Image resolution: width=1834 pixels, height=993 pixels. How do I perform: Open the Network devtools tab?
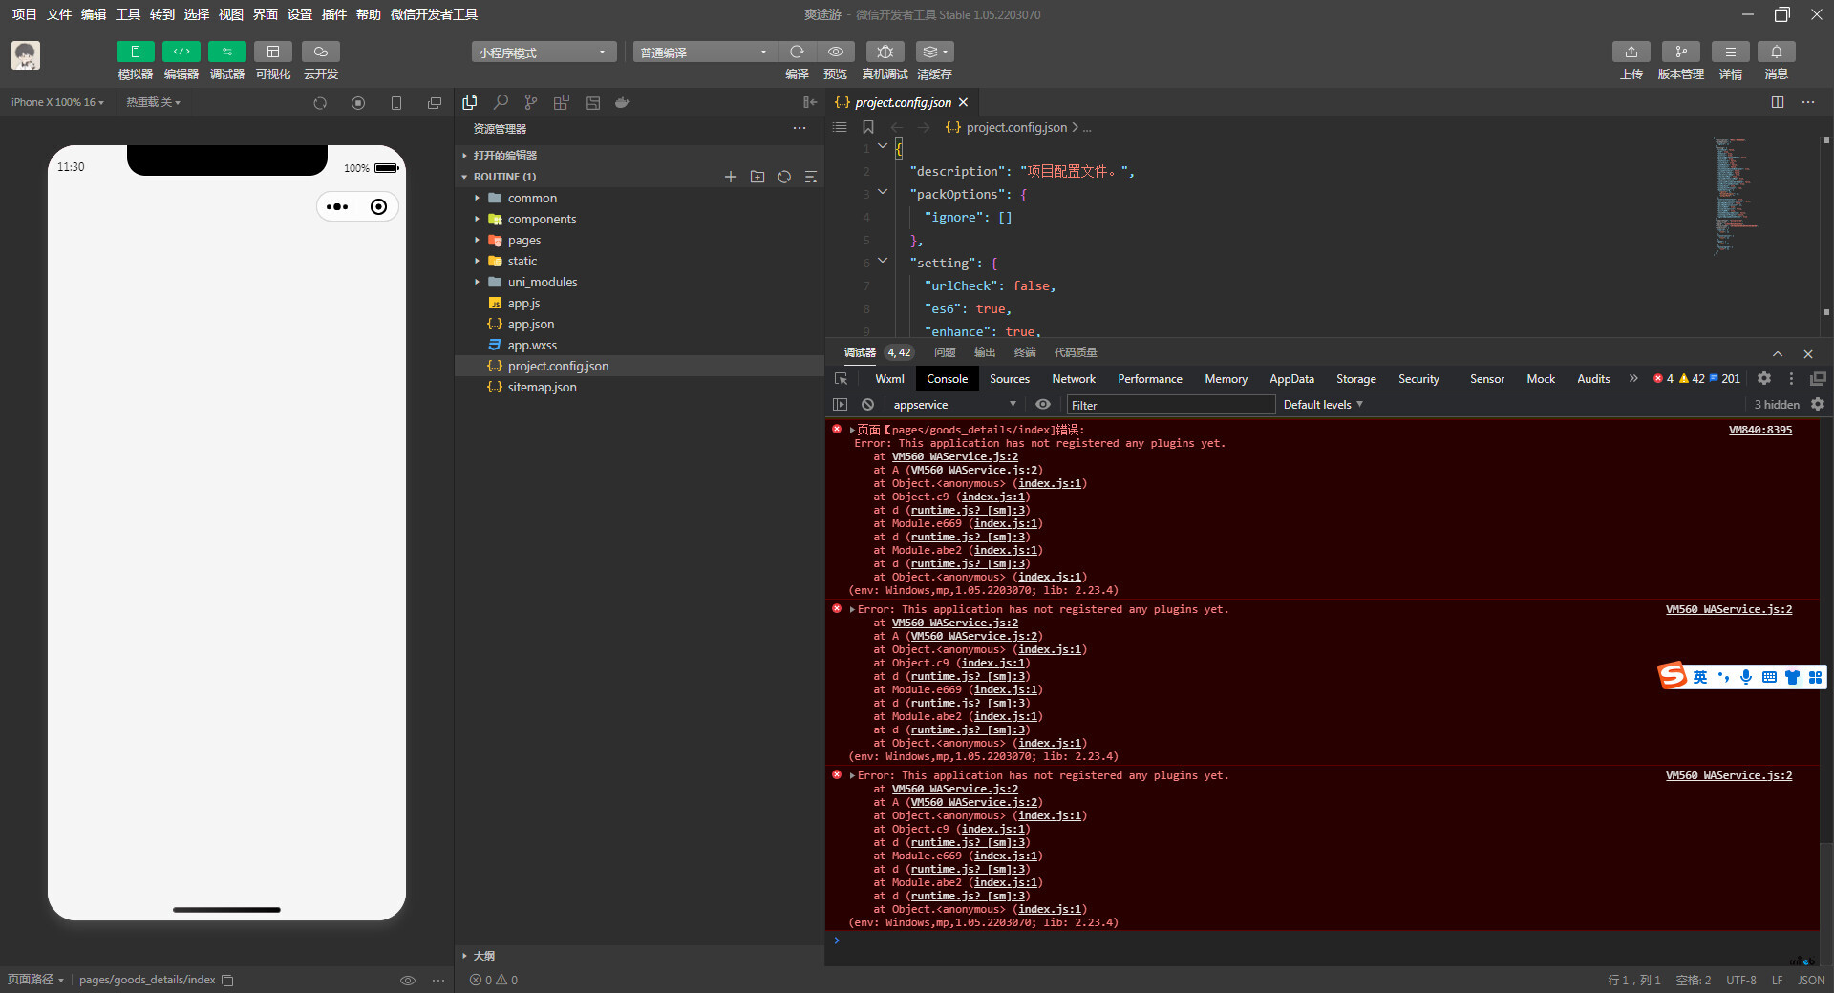[1074, 379]
